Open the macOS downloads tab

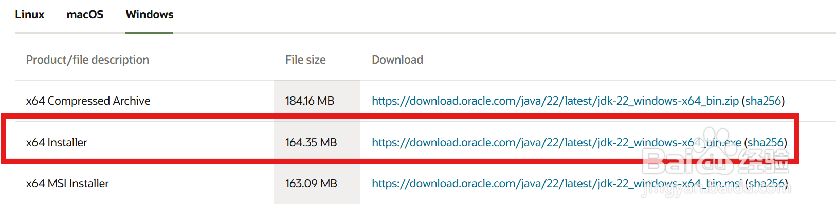85,15
